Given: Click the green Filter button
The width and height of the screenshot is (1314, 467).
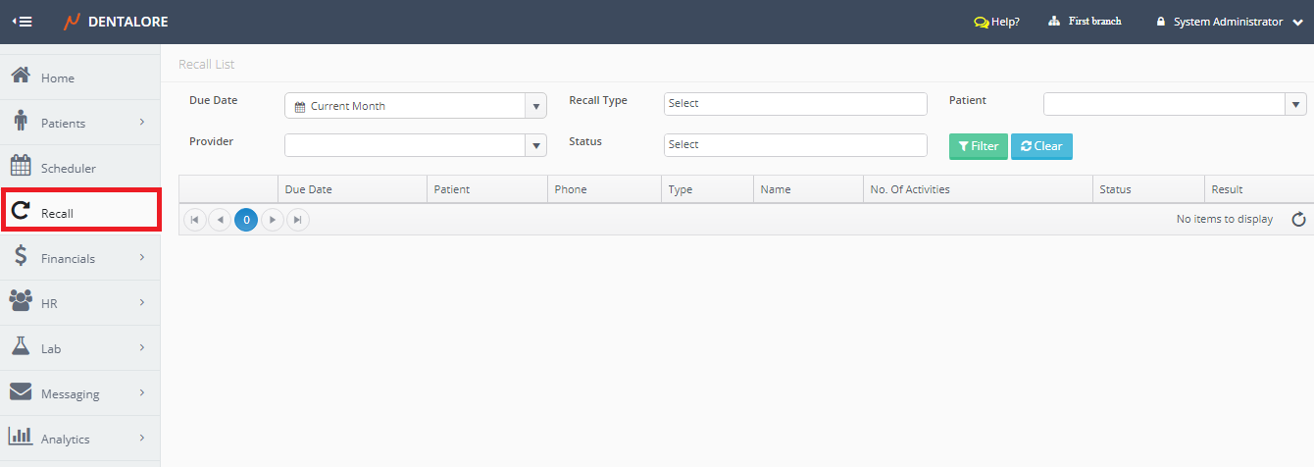Looking at the screenshot, I should coord(978,146).
